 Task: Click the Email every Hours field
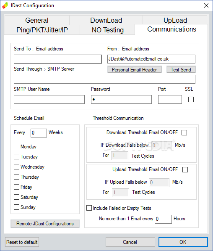click(163, 219)
